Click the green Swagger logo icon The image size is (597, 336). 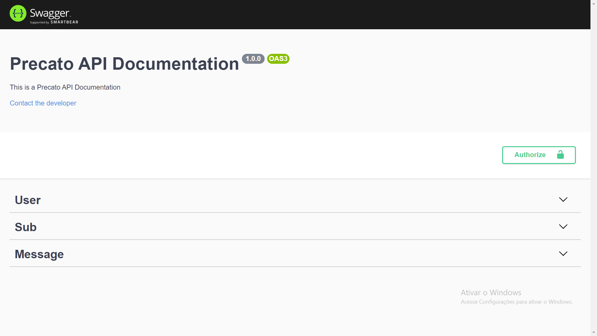[18, 13]
